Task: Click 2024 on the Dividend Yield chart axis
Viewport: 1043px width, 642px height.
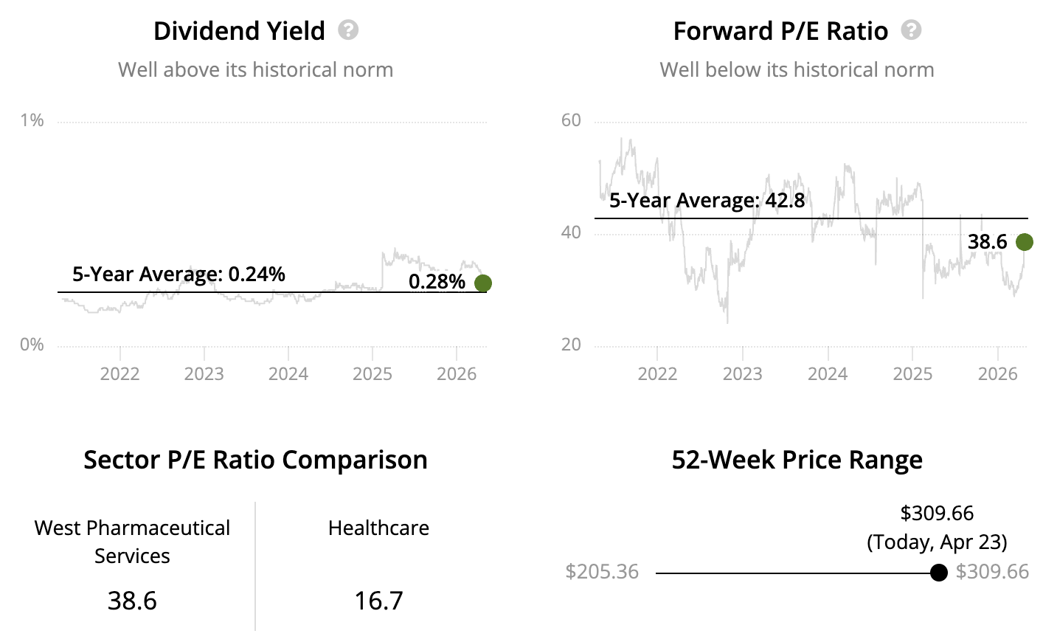Action: coord(288,374)
